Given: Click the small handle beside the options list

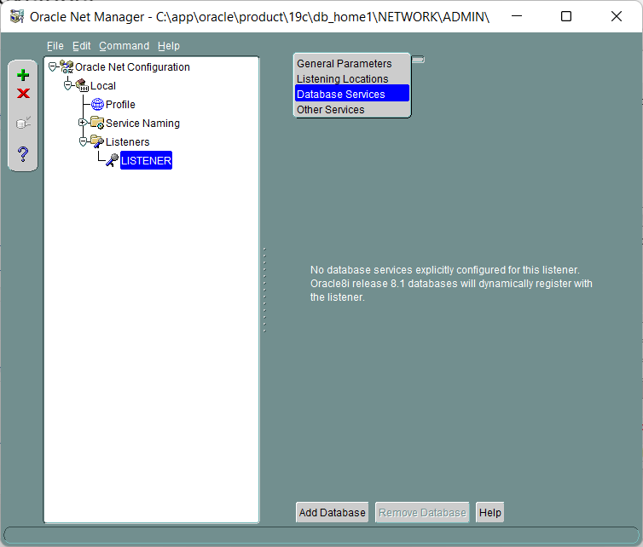Looking at the screenshot, I should pos(418,60).
